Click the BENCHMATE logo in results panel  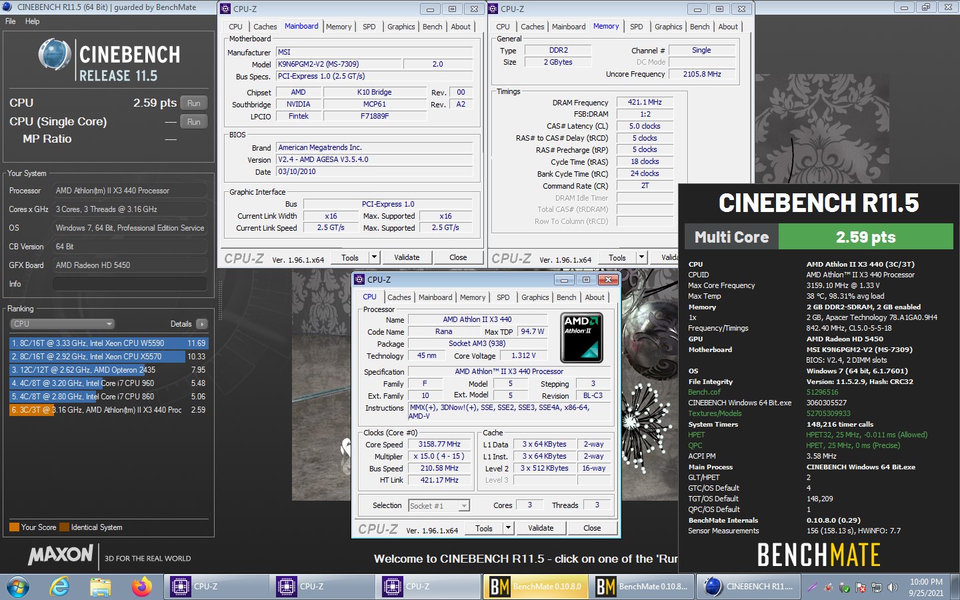(819, 555)
